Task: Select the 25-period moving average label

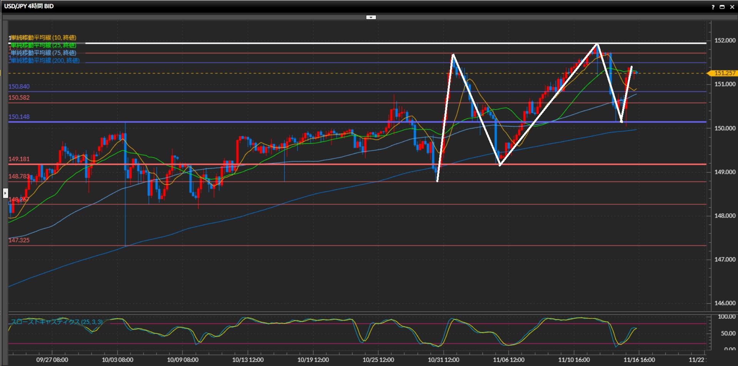Action: click(43, 45)
